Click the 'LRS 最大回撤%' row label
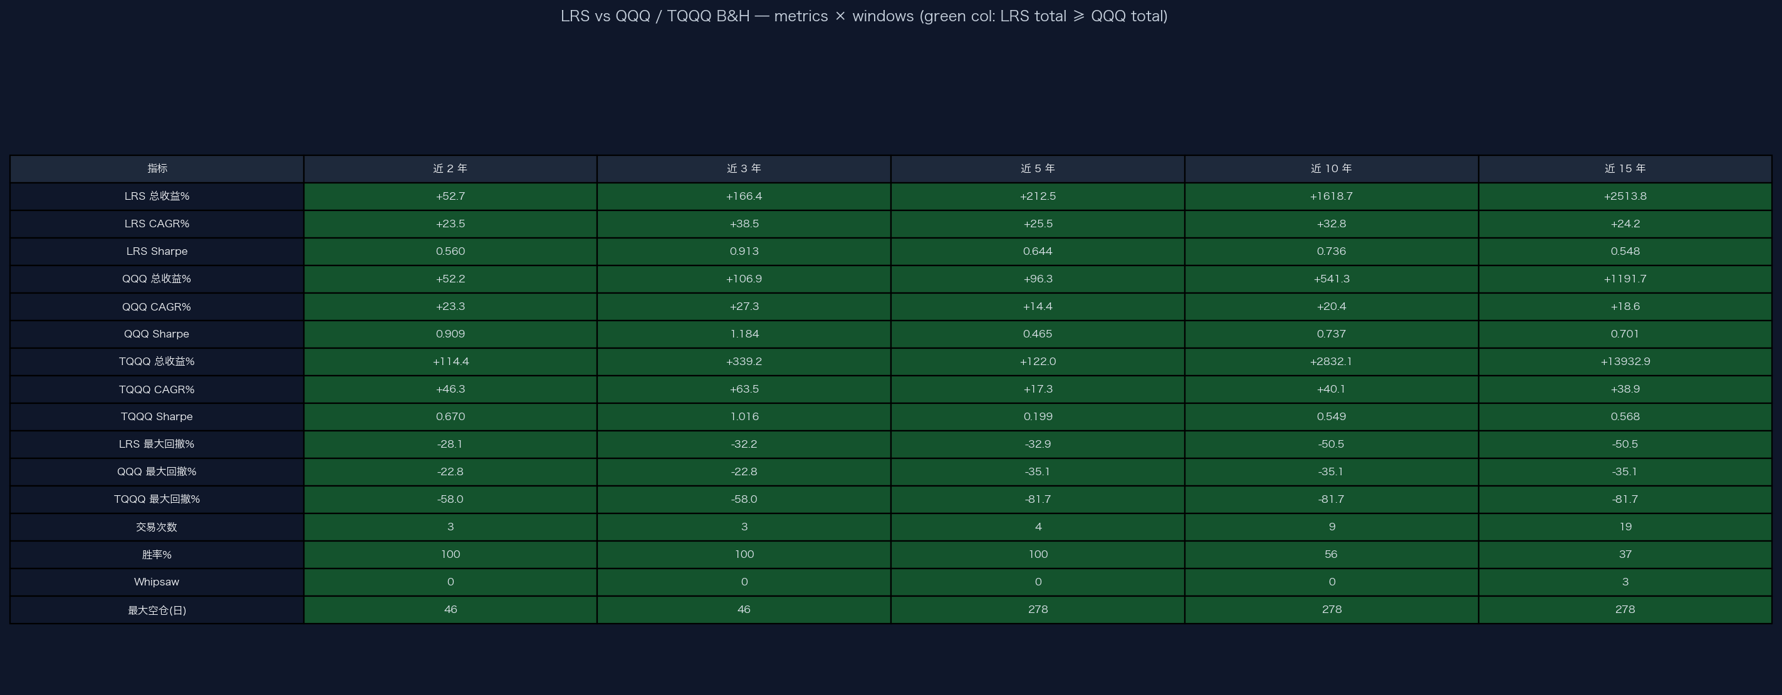This screenshot has width=1782, height=695. pos(157,445)
